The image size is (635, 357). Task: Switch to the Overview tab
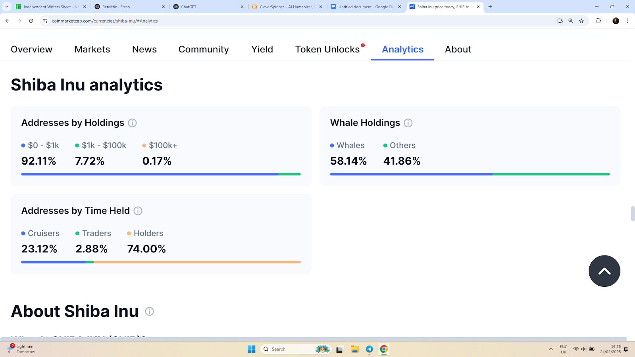tap(31, 49)
